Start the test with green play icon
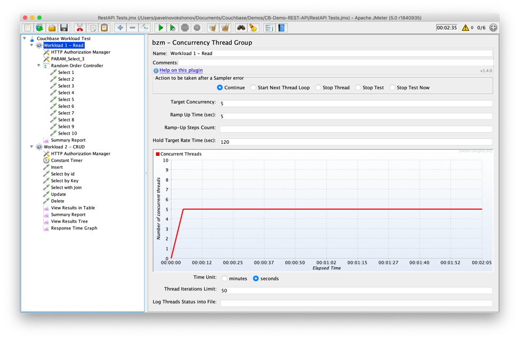This screenshot has height=339, width=519. point(160,28)
